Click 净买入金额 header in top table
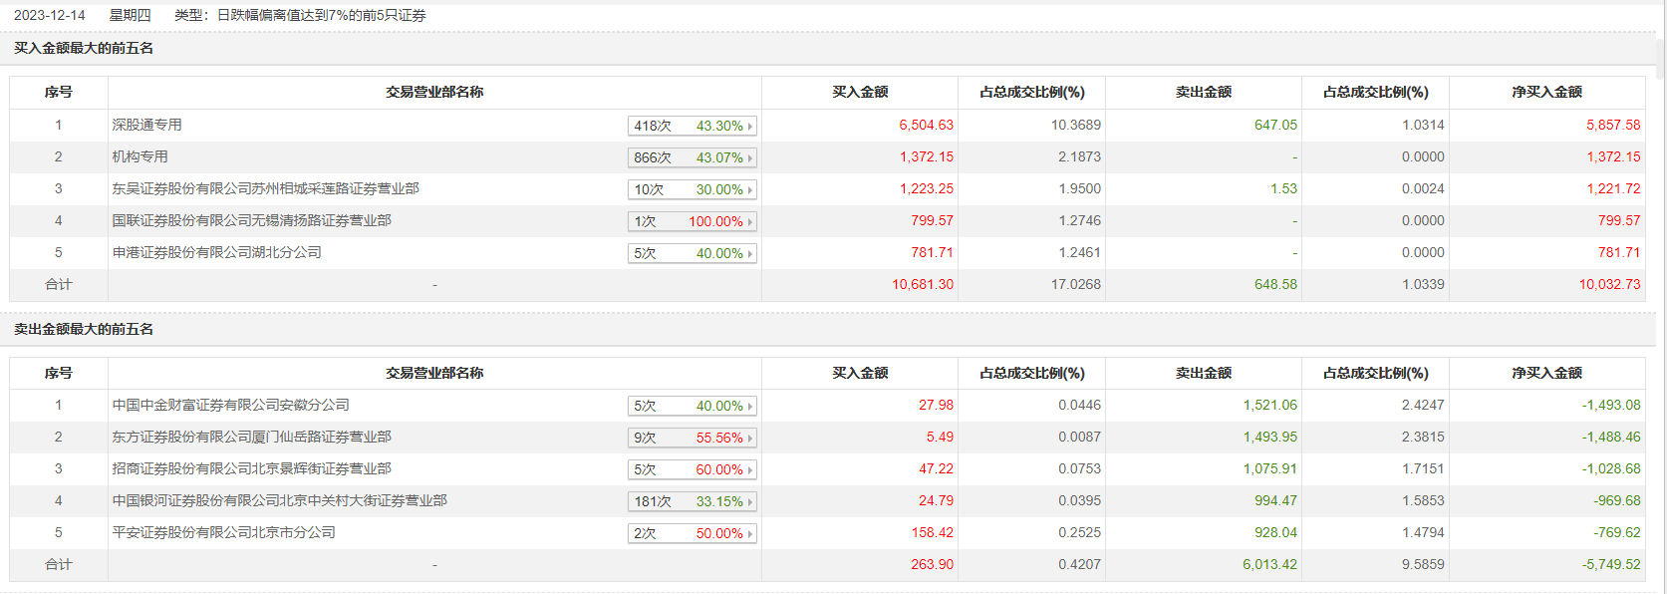1667x594 pixels. click(1546, 92)
